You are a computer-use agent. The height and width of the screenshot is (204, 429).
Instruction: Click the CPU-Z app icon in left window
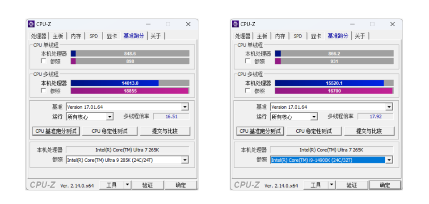coord(31,24)
